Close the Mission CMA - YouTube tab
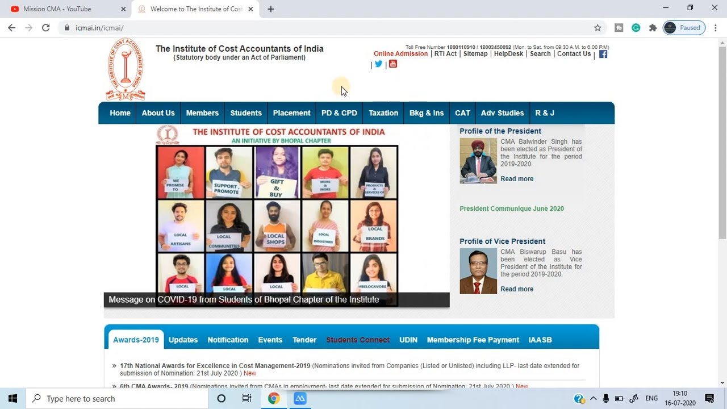The height and width of the screenshot is (409, 727). [x=123, y=9]
